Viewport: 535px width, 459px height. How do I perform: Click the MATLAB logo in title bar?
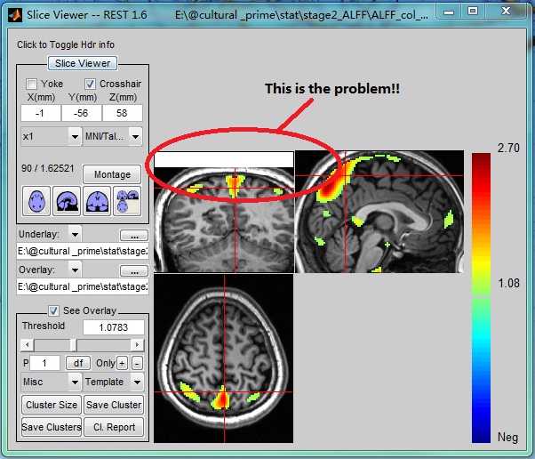[15, 15]
